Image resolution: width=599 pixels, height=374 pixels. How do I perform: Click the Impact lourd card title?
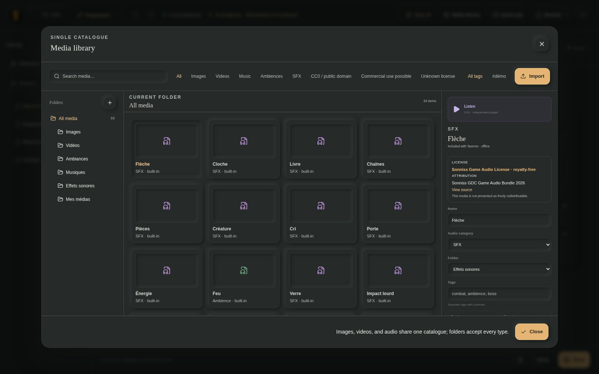pyautogui.click(x=380, y=294)
